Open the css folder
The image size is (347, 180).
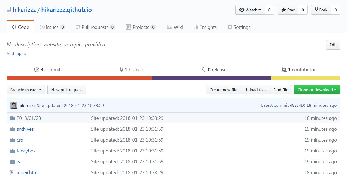pyautogui.click(x=20, y=140)
